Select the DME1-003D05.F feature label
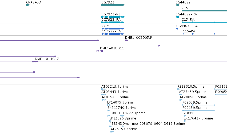 click(138, 38)
